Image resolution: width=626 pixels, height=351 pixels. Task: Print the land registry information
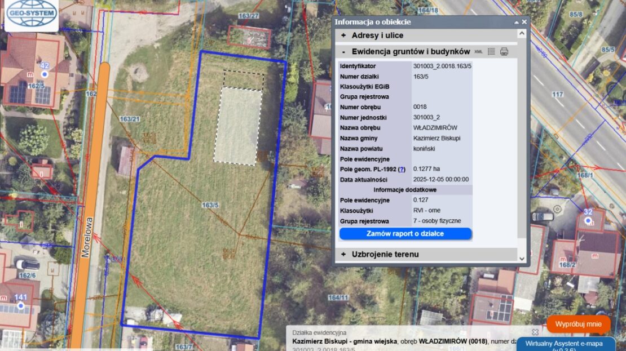tap(504, 51)
